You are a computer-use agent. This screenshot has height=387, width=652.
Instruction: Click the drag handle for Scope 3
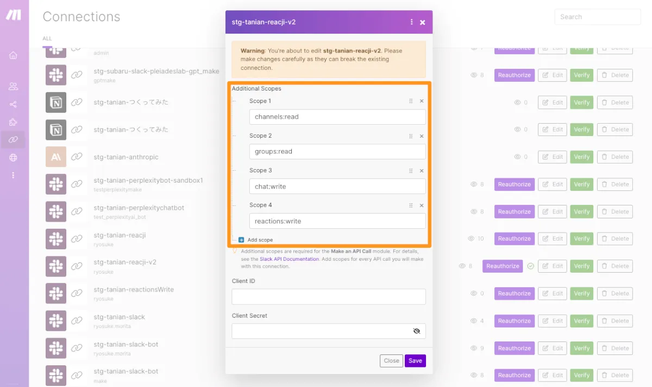point(411,171)
